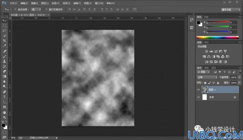Add a Curves adjustment
243x140 pixels.
(216, 51)
